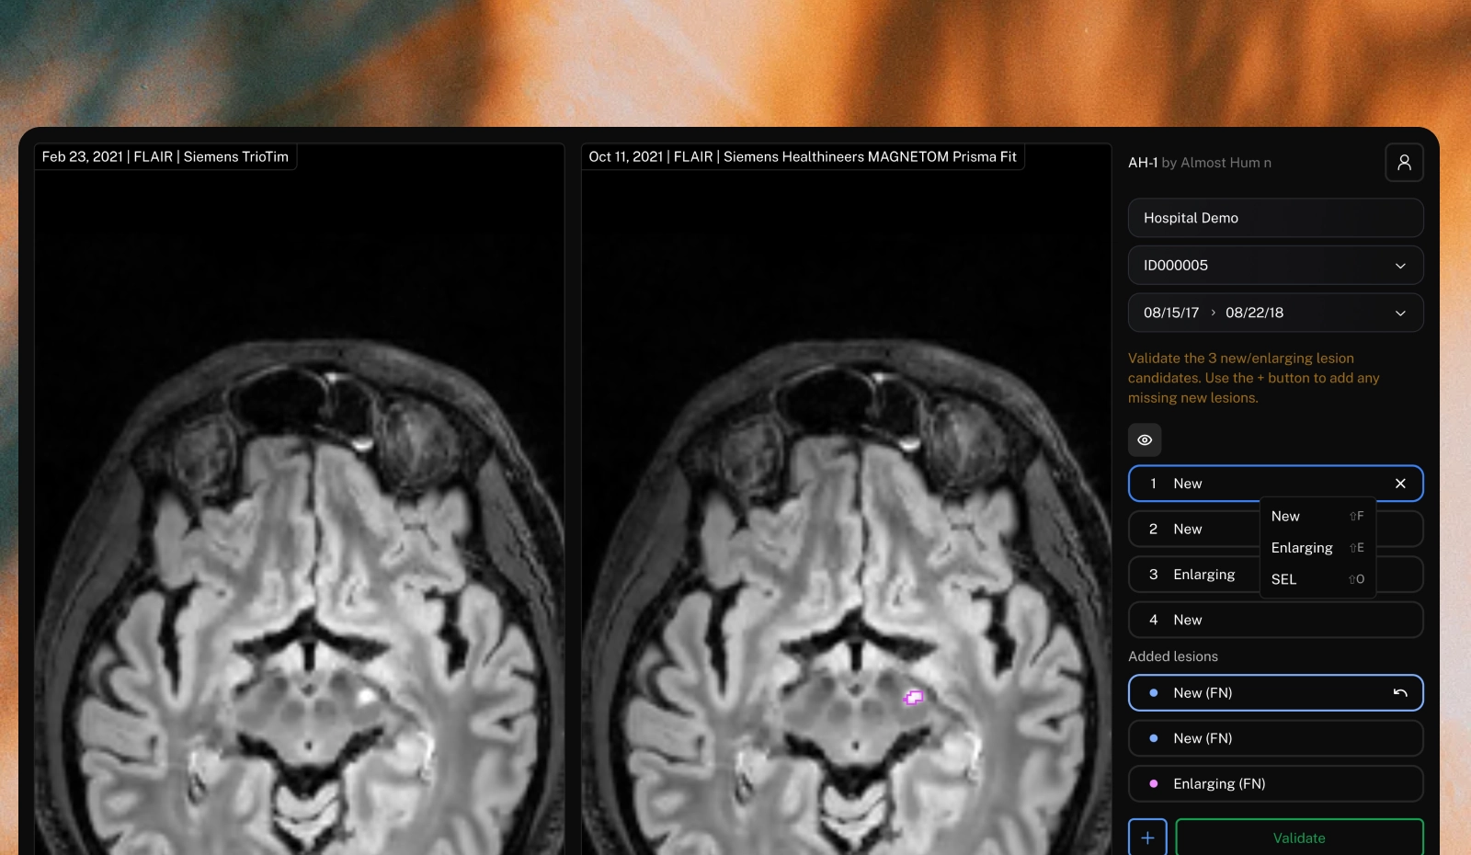Click the Feb 23, 2021 FLAIR scan label
Viewport: 1471px width, 855px height.
point(165,157)
